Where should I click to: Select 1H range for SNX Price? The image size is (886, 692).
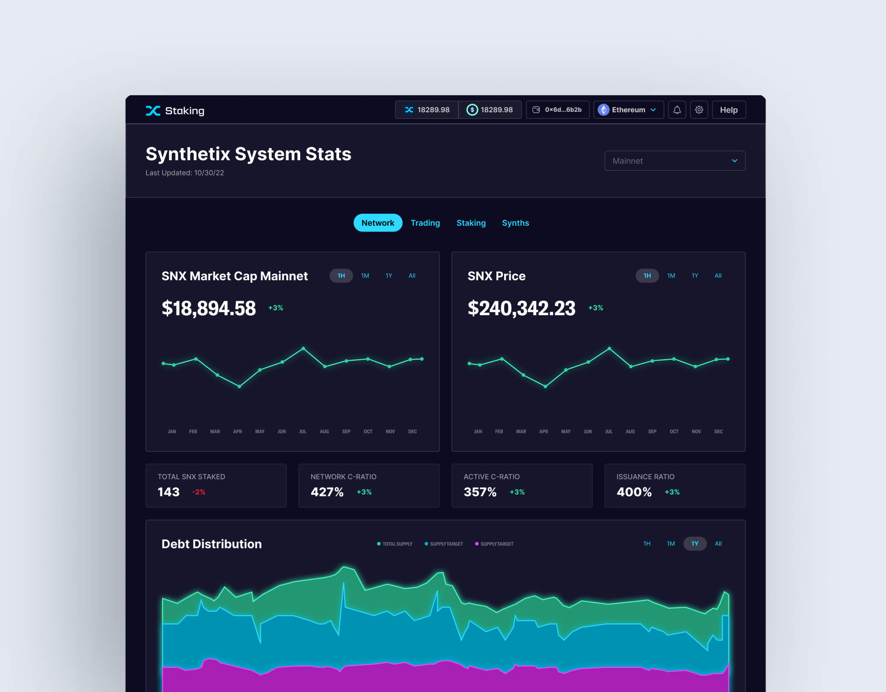pos(647,275)
